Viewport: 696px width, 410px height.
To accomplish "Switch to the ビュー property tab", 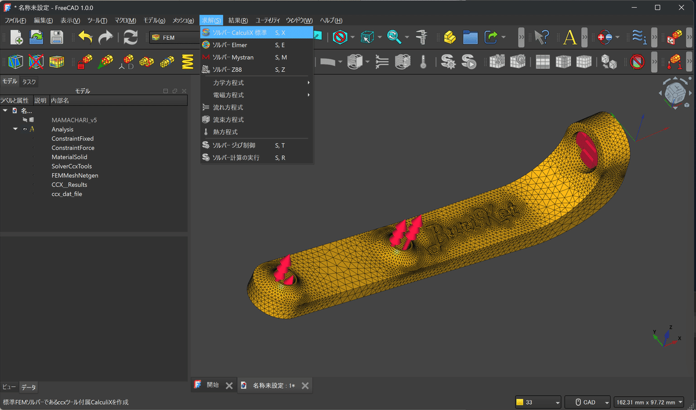I will point(9,387).
